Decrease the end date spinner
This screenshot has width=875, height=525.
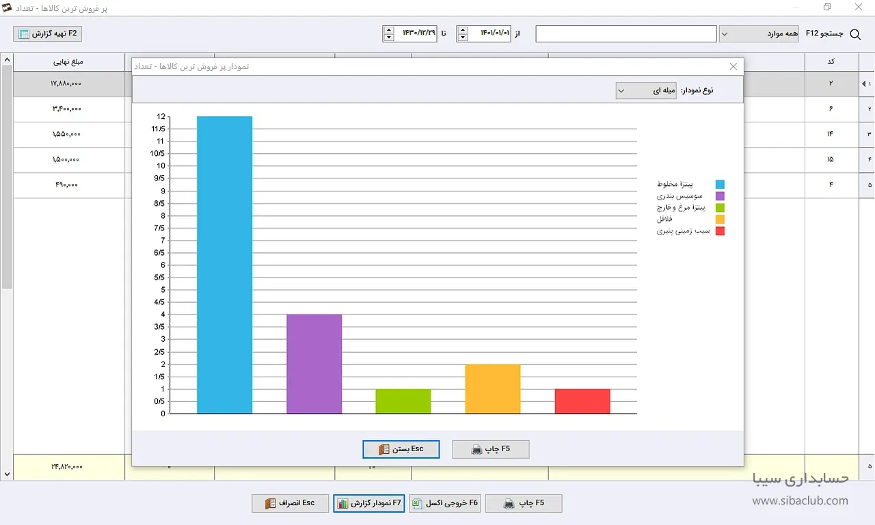point(389,38)
